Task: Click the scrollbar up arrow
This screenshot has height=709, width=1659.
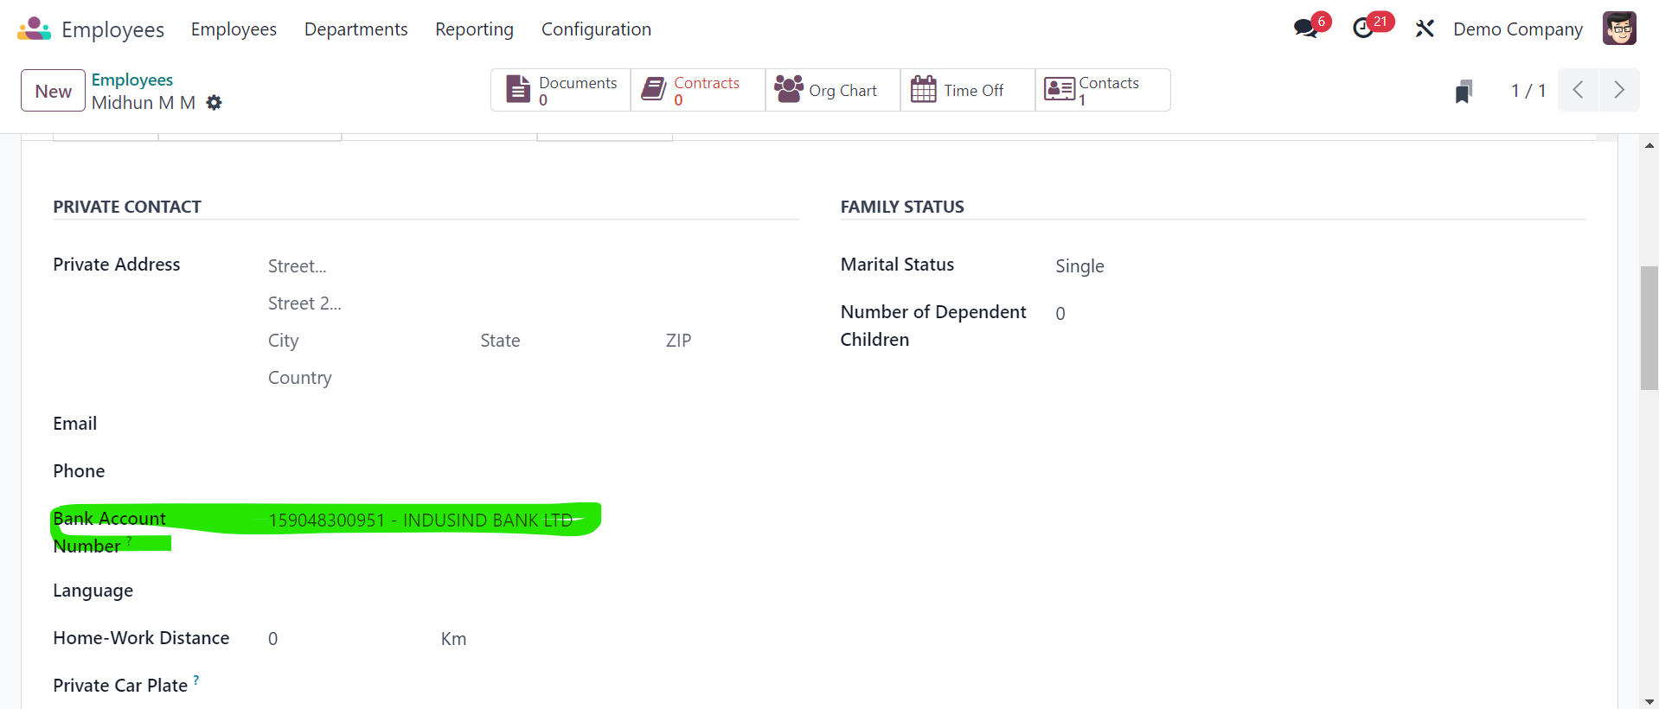Action: pos(1649,145)
